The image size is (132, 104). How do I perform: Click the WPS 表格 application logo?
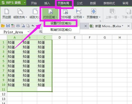[11, 3]
